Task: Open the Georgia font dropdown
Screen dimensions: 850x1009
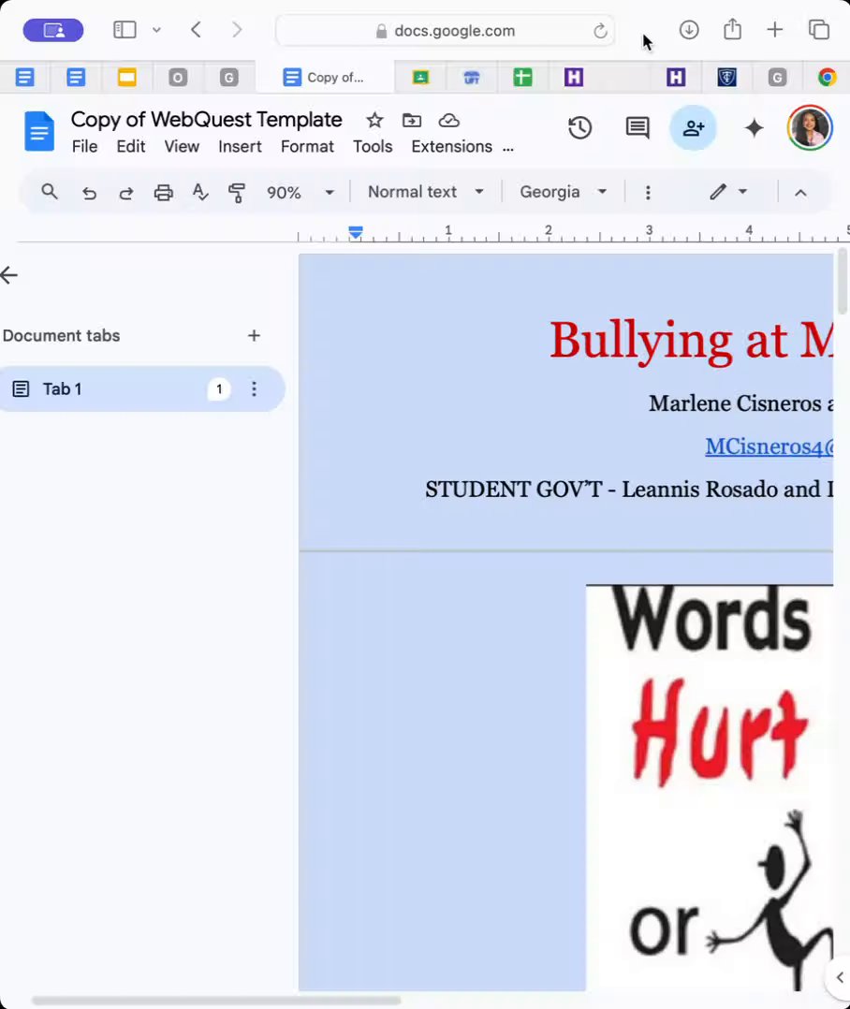Action: pyautogui.click(x=563, y=192)
